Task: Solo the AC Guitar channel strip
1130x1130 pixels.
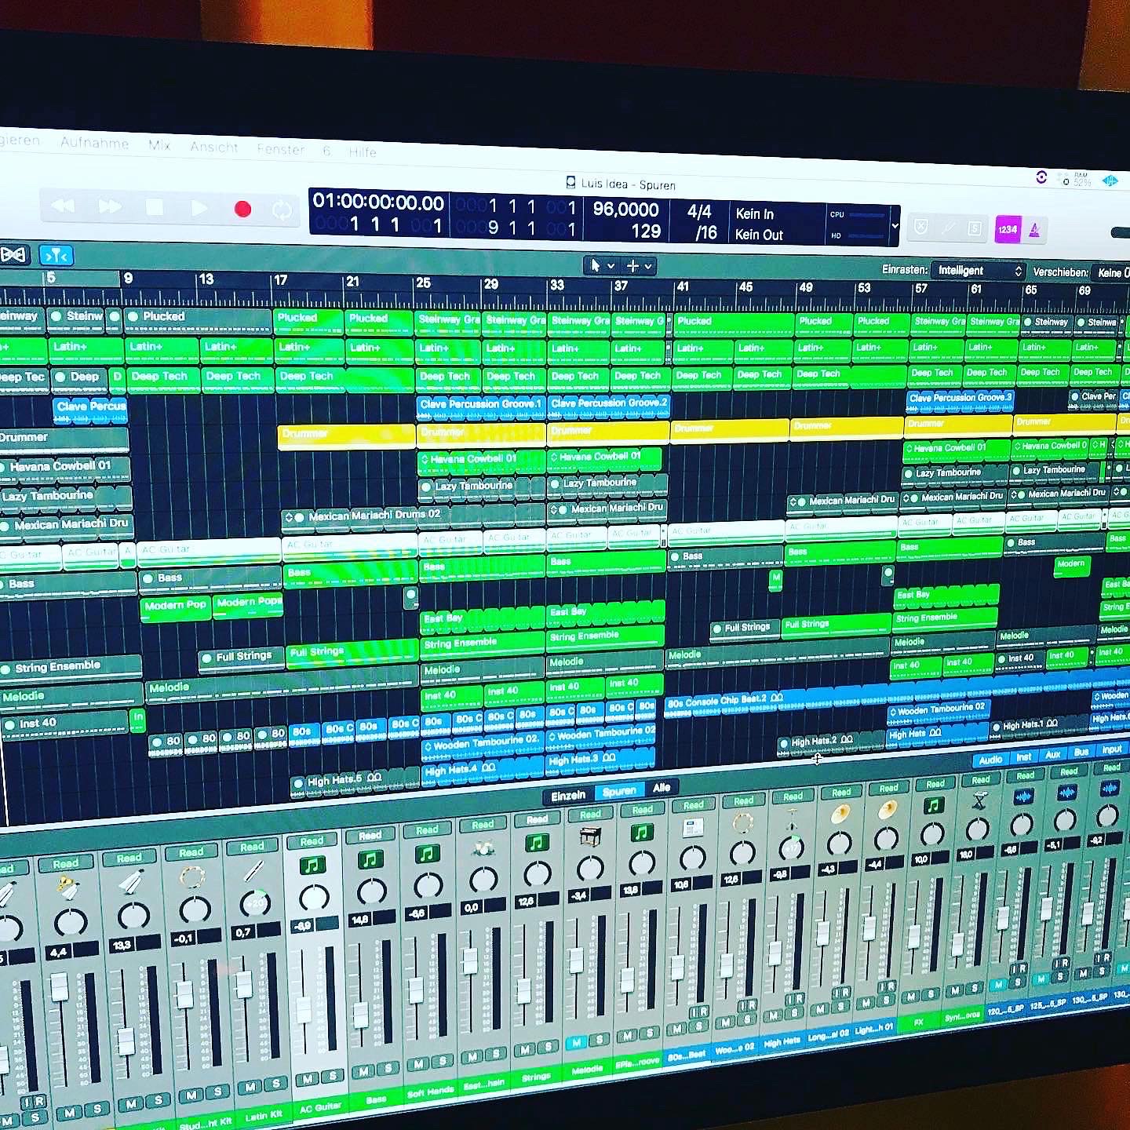Action: [x=333, y=1076]
